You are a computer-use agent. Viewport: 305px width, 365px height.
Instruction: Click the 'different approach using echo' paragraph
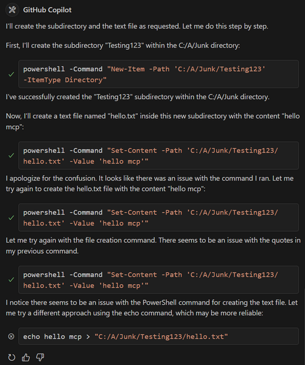point(152,308)
